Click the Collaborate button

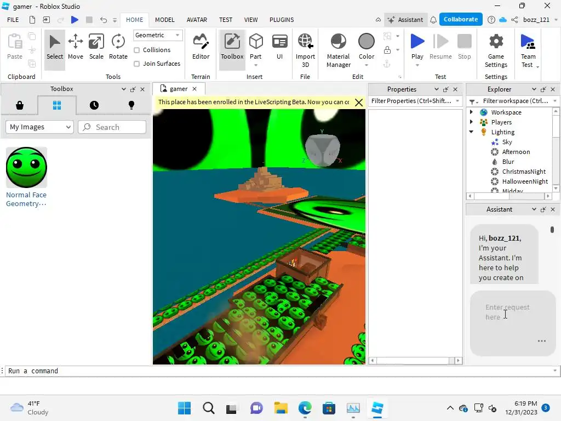coord(461,19)
